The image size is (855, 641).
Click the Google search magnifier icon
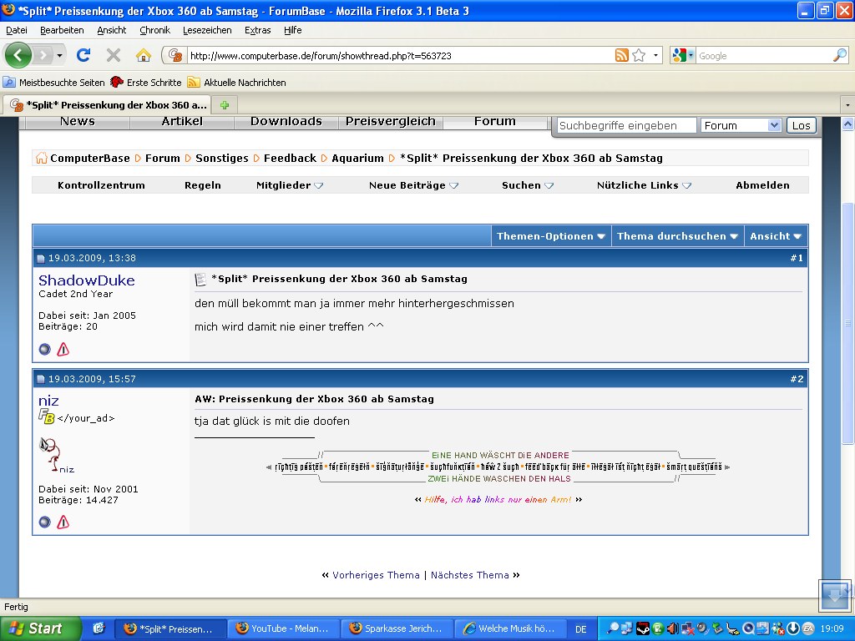(x=840, y=55)
